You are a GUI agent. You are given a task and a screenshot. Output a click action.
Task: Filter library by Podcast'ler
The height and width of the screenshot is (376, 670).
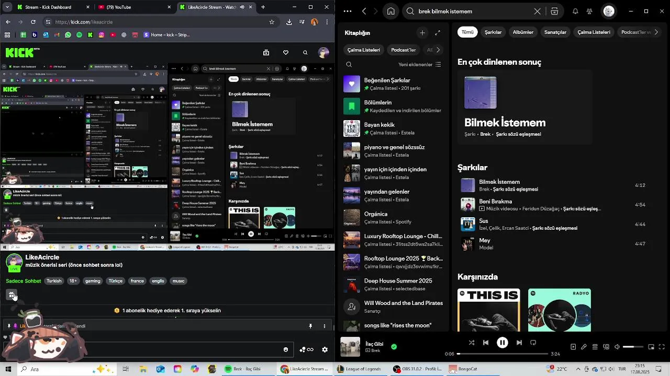coord(403,50)
